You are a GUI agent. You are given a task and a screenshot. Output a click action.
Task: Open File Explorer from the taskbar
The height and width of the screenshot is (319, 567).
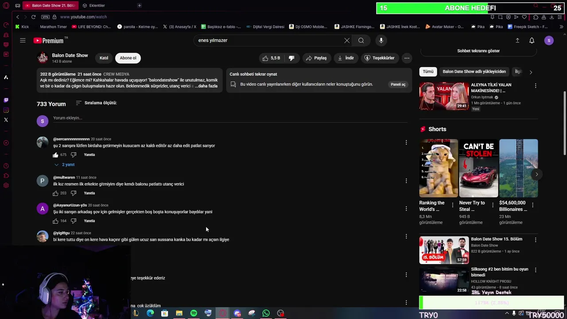click(179, 313)
